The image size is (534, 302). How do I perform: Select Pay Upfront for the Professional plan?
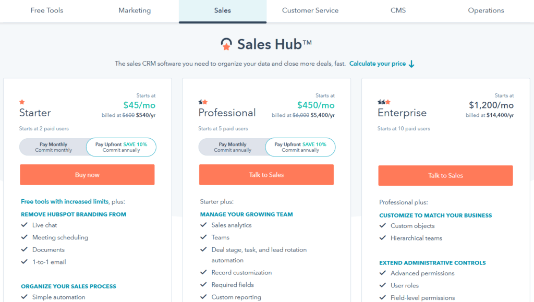(x=300, y=147)
